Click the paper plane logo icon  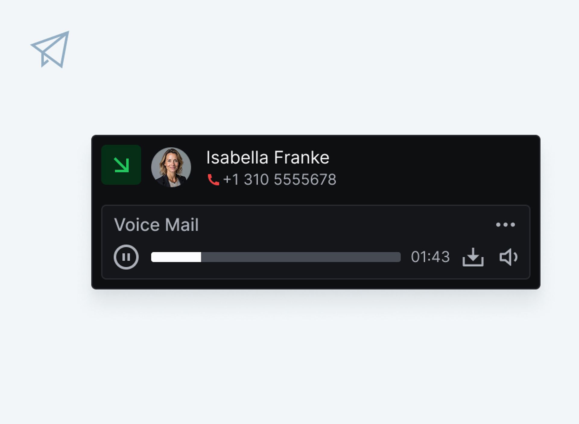pos(50,49)
